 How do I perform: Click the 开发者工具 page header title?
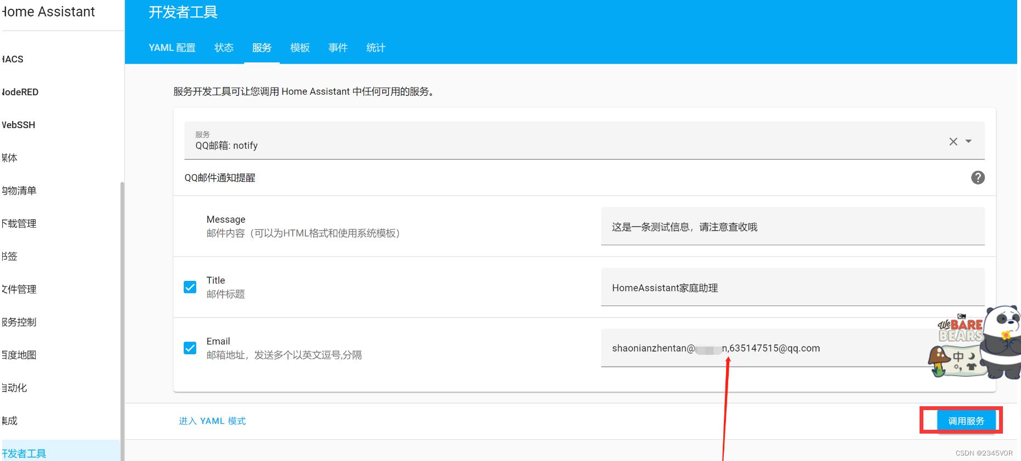tap(183, 12)
